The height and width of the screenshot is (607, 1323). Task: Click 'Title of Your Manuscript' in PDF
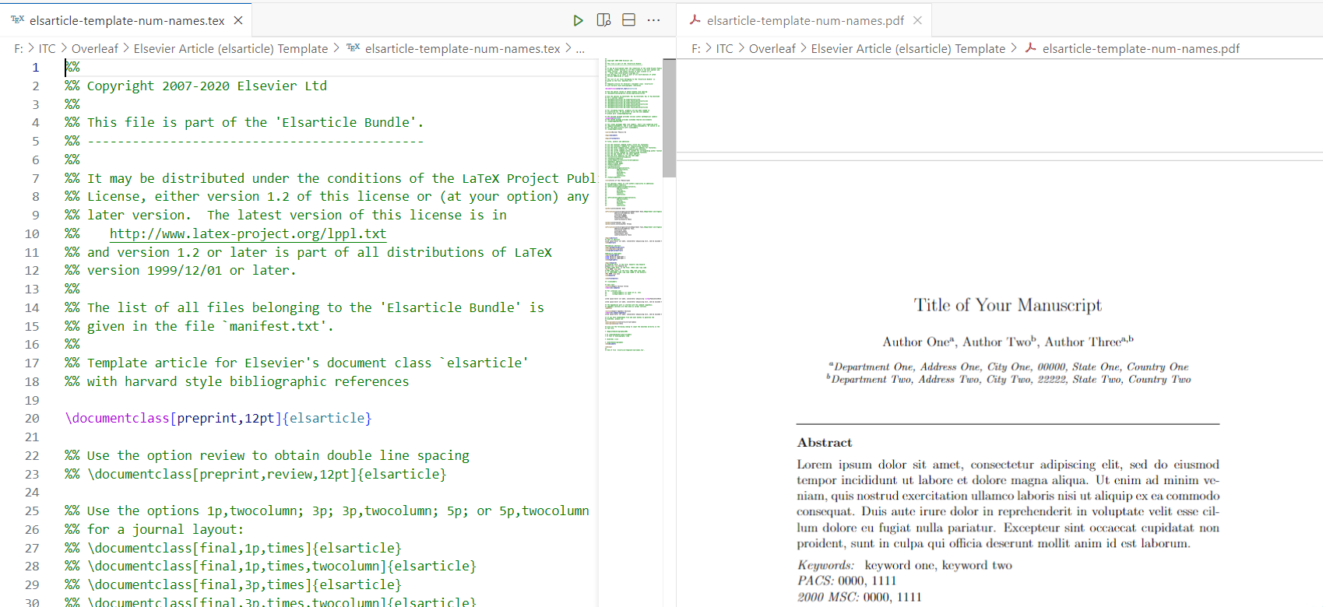pos(1008,305)
